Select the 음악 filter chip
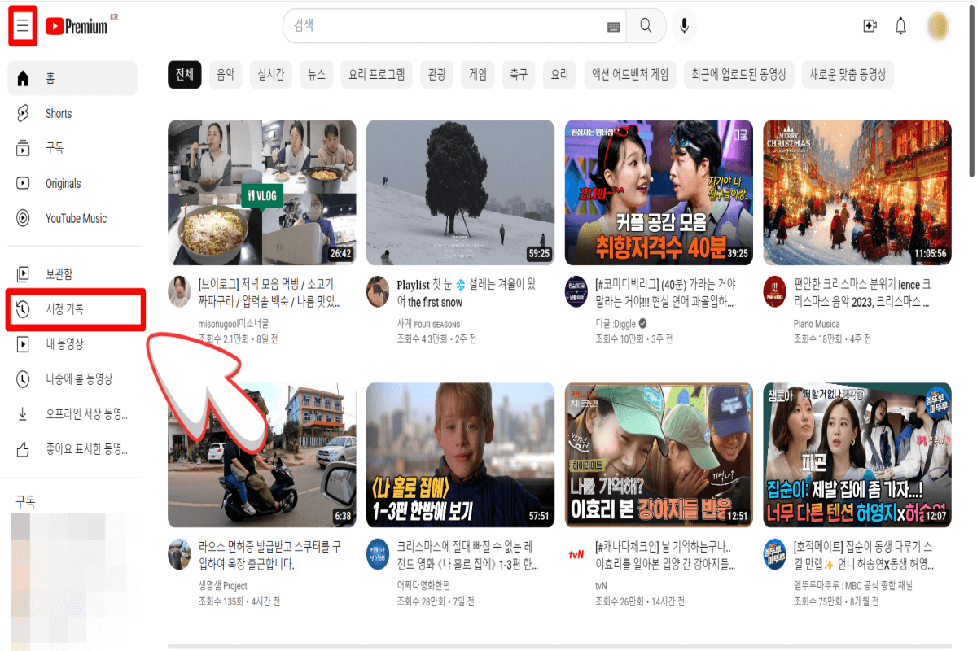 (x=226, y=74)
